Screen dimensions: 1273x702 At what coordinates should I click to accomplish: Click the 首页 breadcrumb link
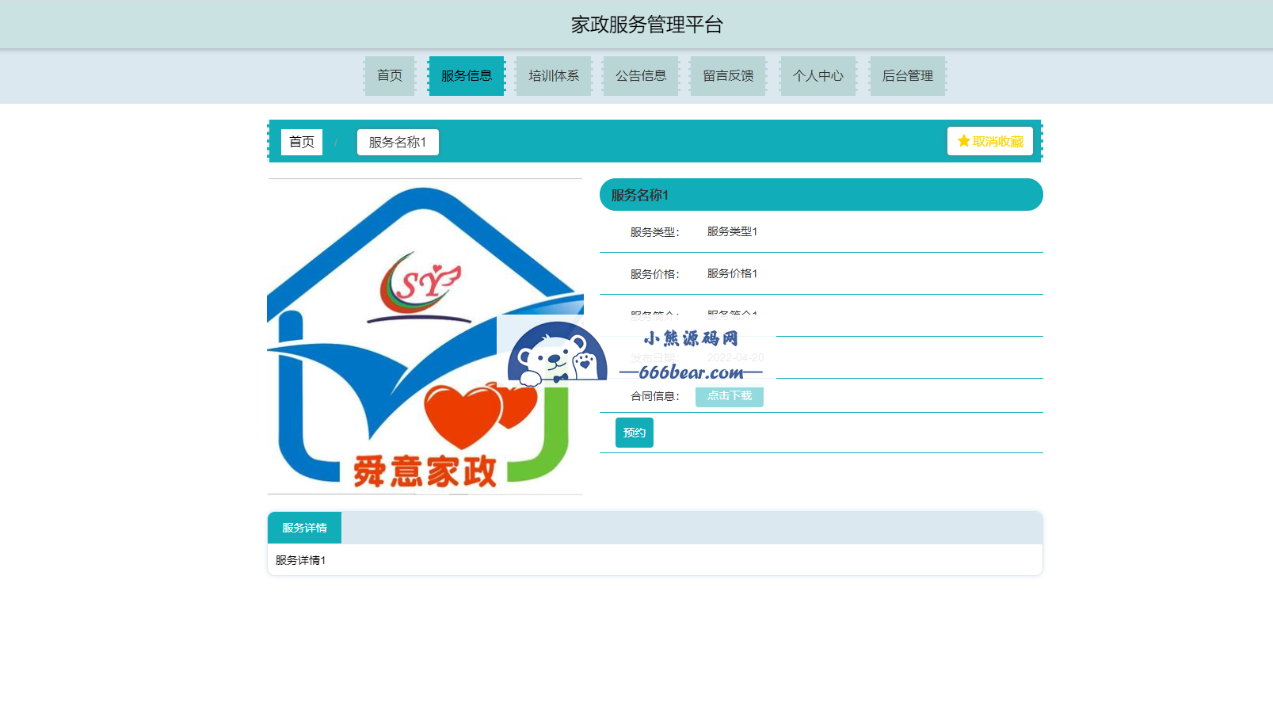pyautogui.click(x=302, y=142)
